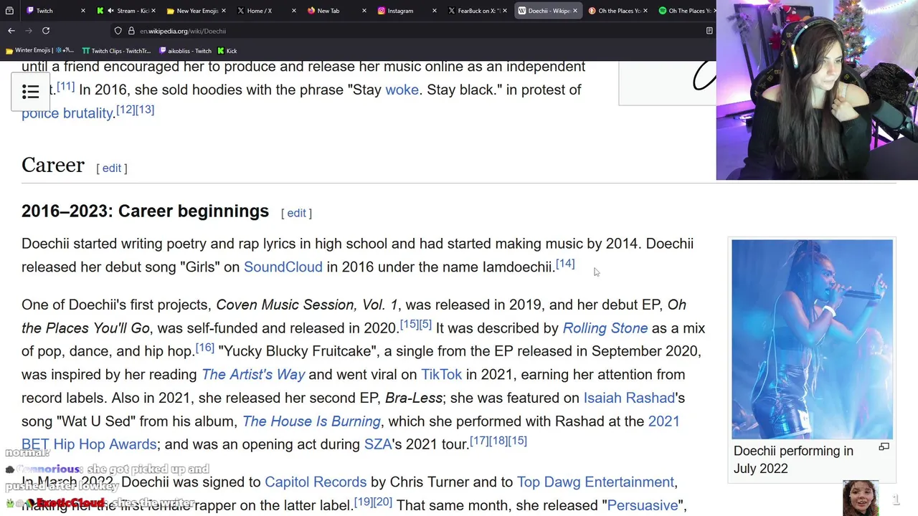Screen dimensions: 918x516
Task: Open Winter Emojis bookmark folder
Action: 39,51
